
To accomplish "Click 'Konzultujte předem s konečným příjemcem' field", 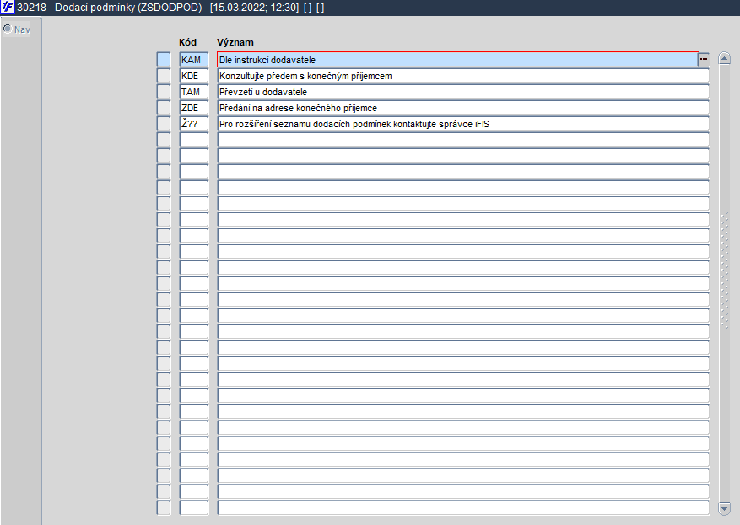I will [463, 75].
